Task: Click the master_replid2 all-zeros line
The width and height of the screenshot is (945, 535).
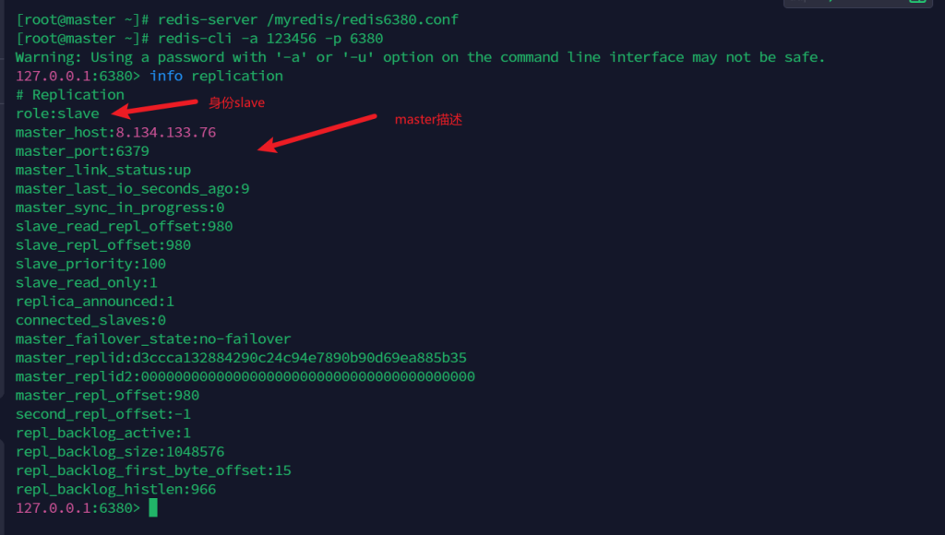Action: (245, 376)
